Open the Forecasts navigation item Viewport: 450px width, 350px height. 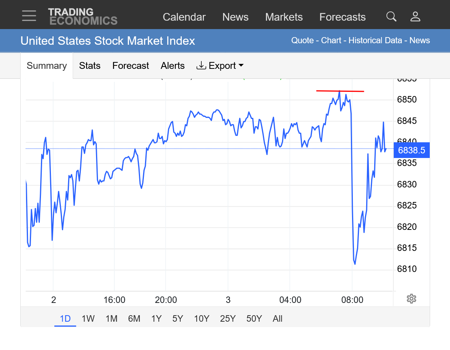point(342,17)
